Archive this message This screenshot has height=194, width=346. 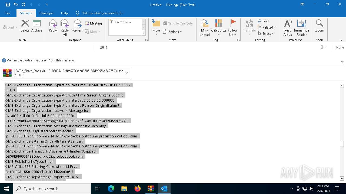(37, 26)
